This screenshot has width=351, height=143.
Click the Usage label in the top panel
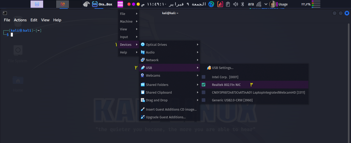click(283, 4)
